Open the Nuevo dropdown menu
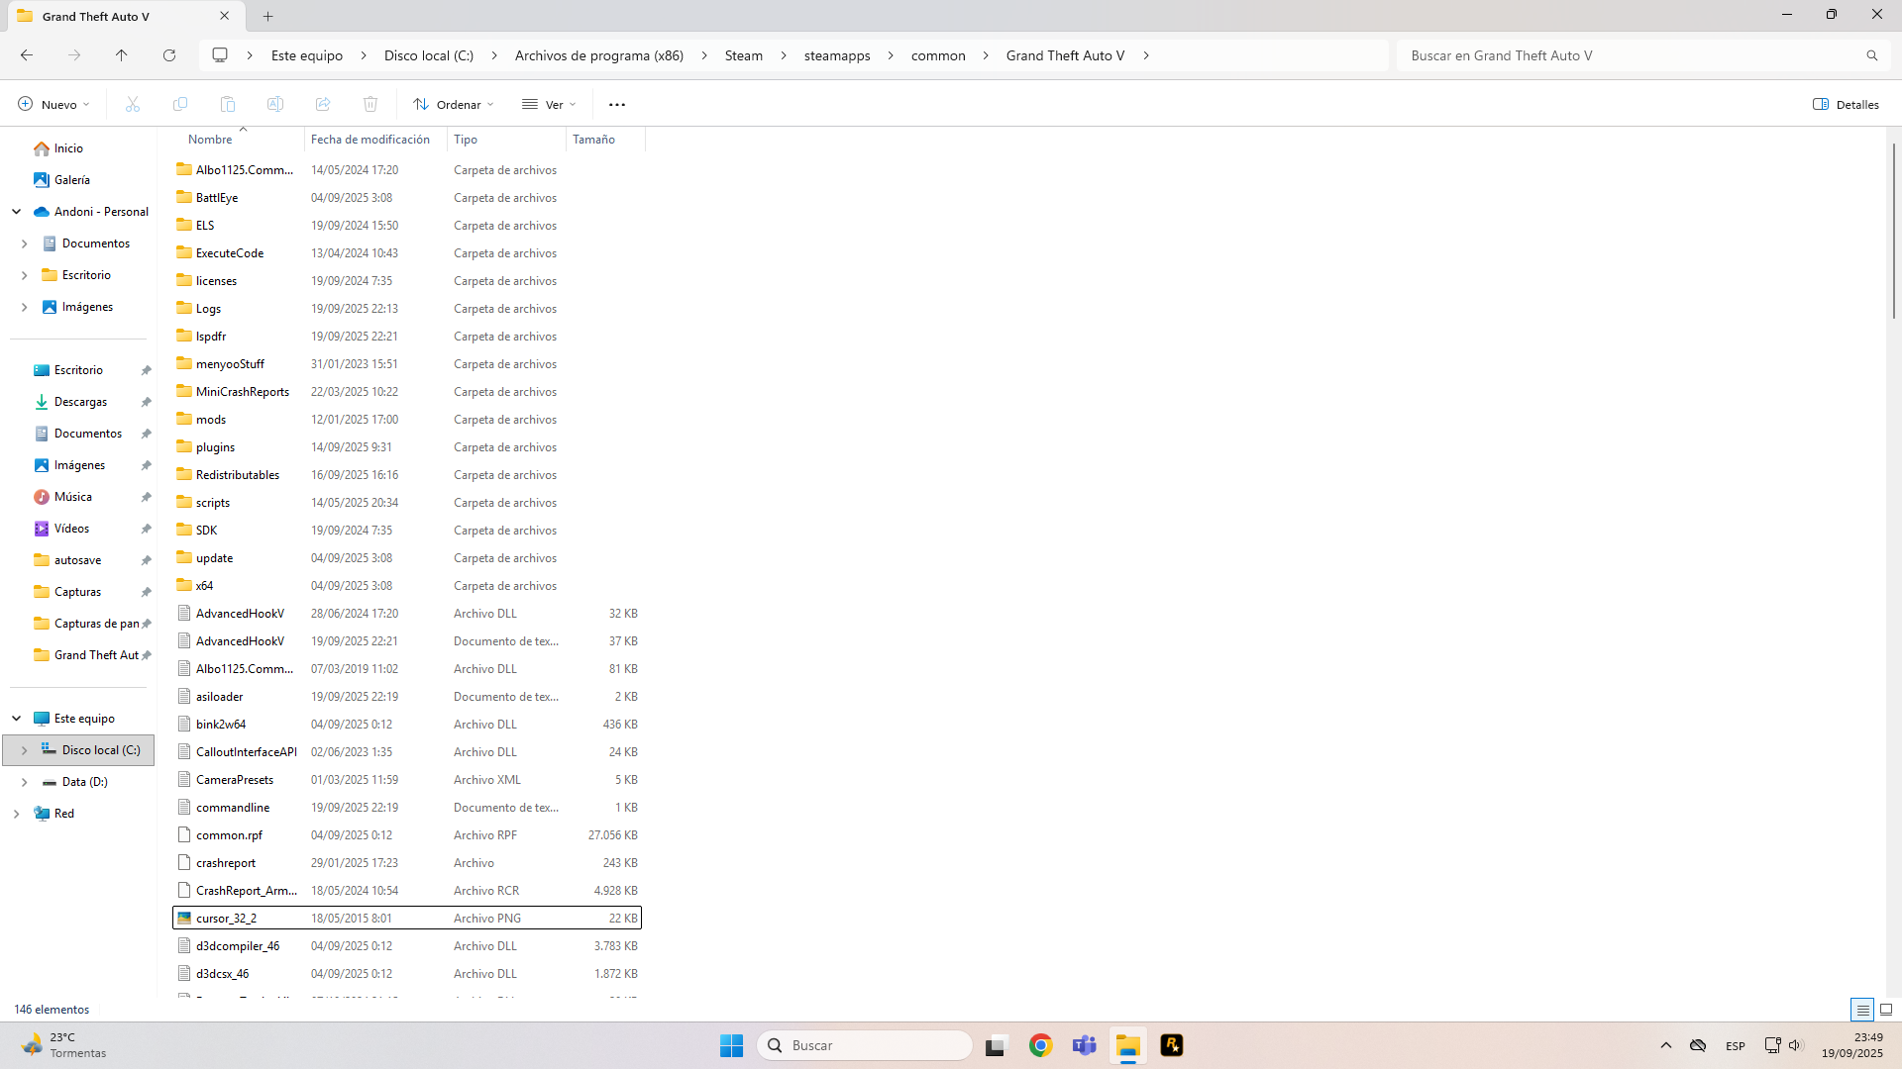 [x=54, y=104]
